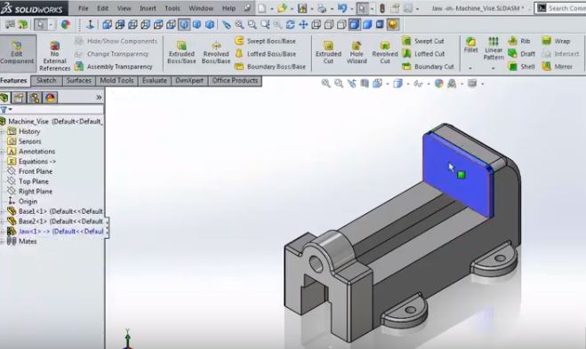The width and height of the screenshot is (586, 349).
Task: Toggle Shadows in Shaded Mode
Action: (380, 25)
